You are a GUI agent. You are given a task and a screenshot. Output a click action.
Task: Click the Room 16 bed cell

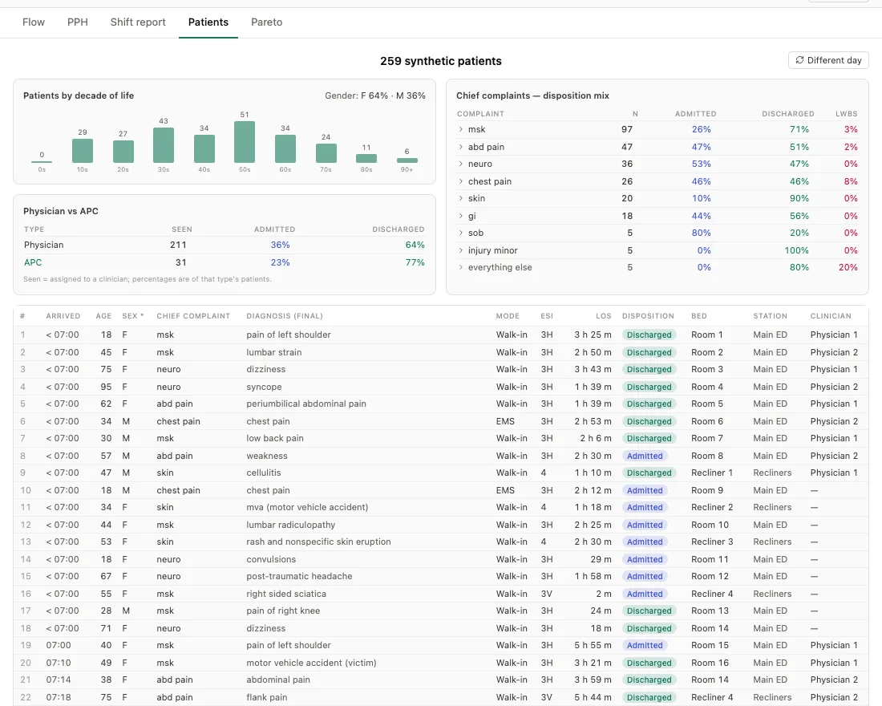(710, 663)
